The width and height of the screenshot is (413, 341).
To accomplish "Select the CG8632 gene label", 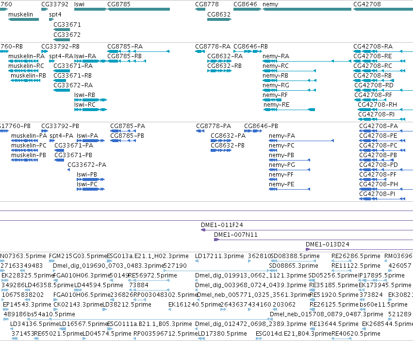I will pos(219,15).
